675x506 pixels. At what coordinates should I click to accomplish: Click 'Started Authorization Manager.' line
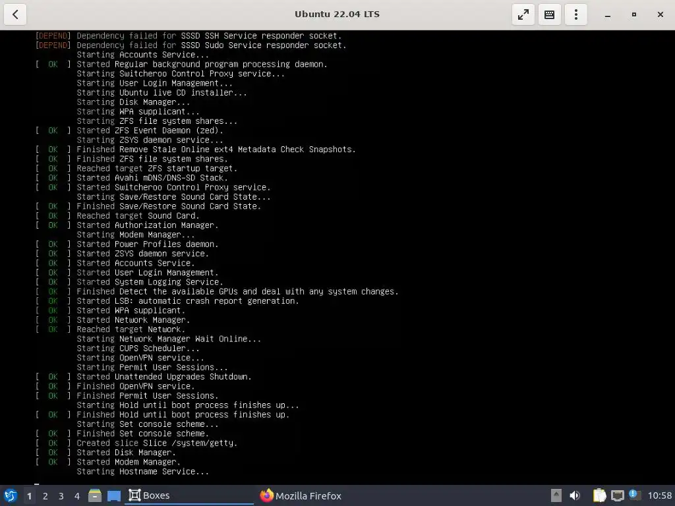tap(147, 225)
